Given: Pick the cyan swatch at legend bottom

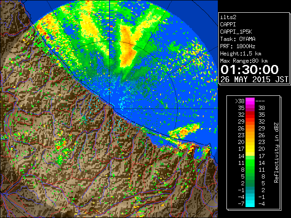Looking at the screenshot, I should click(x=250, y=204).
